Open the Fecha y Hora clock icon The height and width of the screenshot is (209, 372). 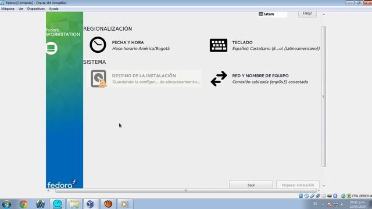tap(98, 45)
